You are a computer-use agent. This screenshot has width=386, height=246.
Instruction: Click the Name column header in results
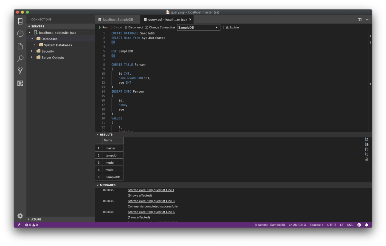pos(113,140)
